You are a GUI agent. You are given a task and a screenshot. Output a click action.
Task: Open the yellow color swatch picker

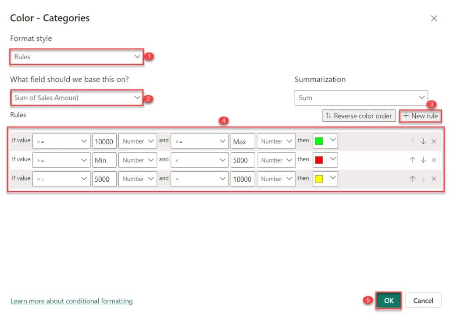pyautogui.click(x=325, y=179)
